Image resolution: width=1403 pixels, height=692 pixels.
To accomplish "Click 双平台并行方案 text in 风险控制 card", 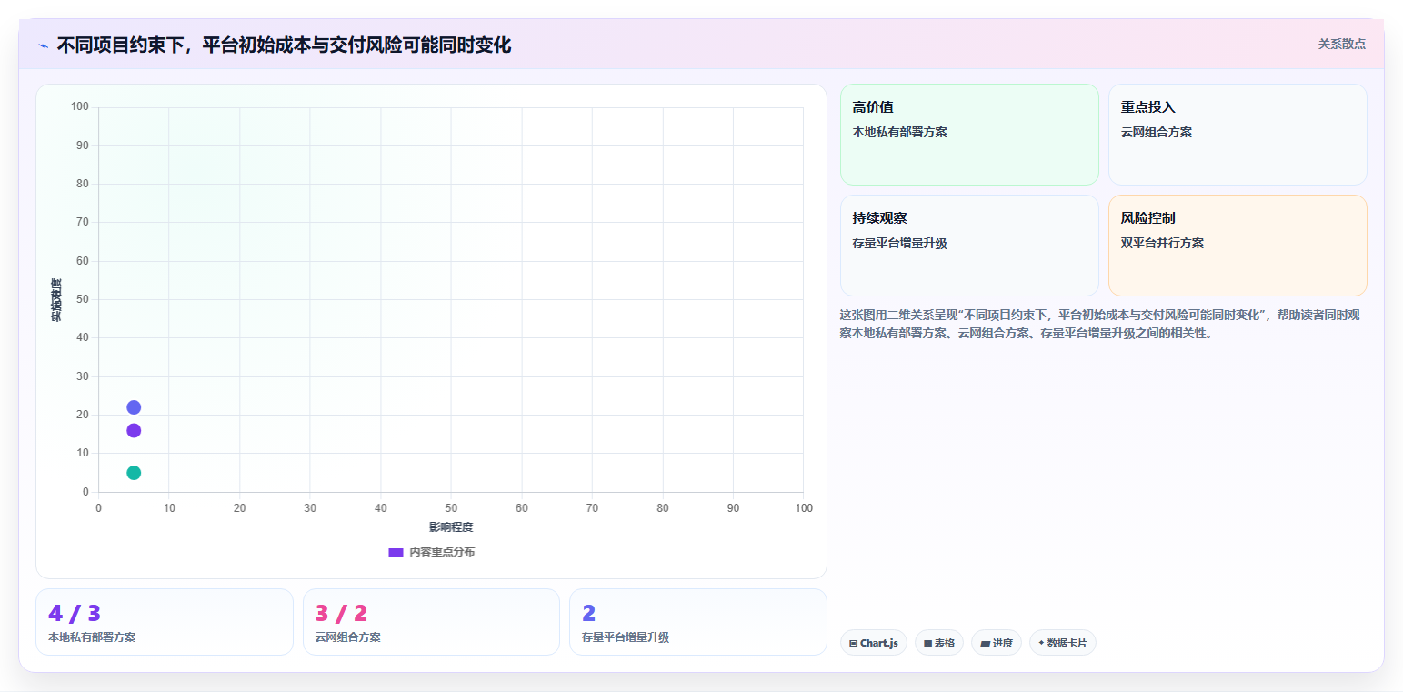I will click(1162, 243).
